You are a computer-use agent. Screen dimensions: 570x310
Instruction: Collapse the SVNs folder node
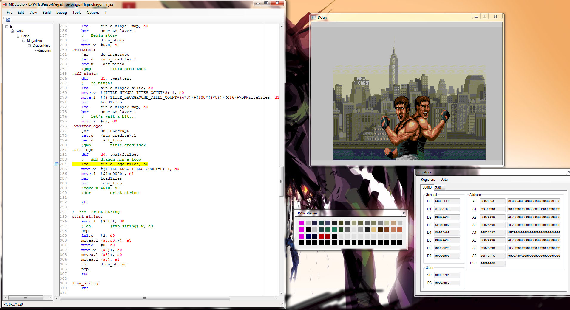coord(12,31)
